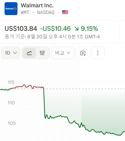Open the 1D time range dropdown
125x141 pixels.
[11, 53]
